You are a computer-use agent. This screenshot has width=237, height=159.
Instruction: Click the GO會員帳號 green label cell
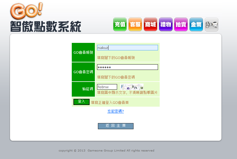83,52
